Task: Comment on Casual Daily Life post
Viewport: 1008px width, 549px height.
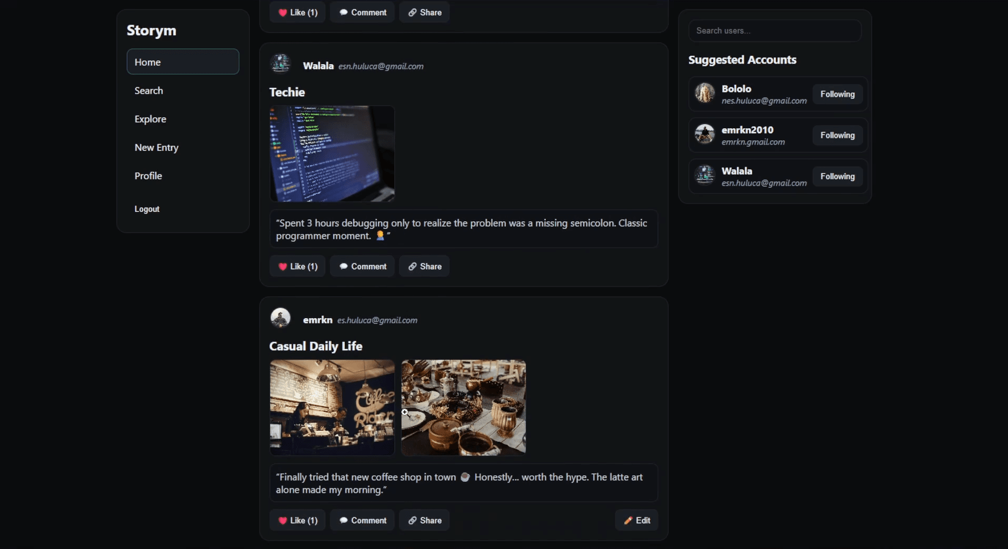Action: [362, 520]
